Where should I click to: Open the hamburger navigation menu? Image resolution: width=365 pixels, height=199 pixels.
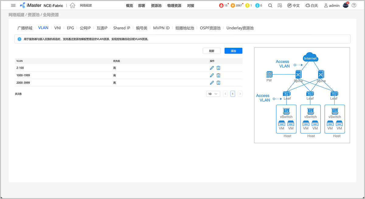point(13,5)
